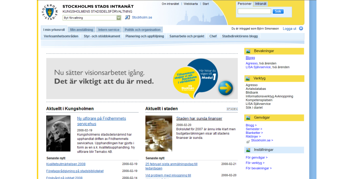The height and width of the screenshot is (179, 358).
Task: Open the Verksamhetsområden submenu item
Action: tap(61, 36)
